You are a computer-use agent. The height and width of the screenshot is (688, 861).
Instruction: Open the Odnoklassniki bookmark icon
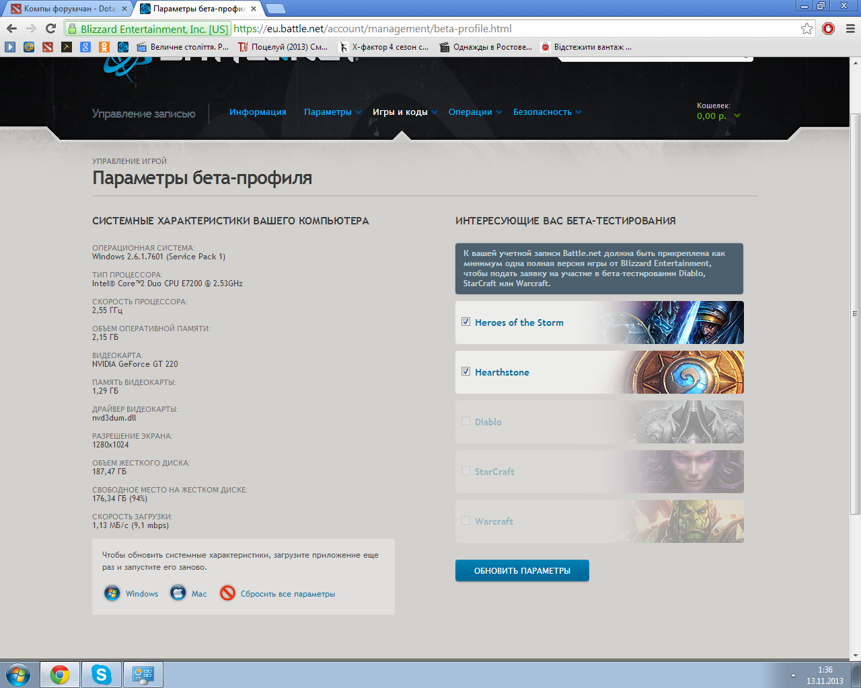point(104,47)
